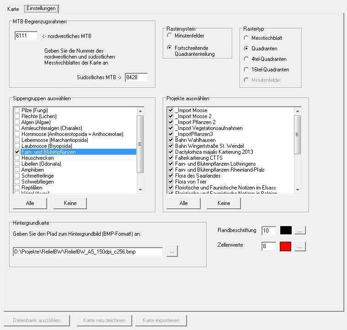Click the Sippengruppen scrollbar thumb
347x330 pixels.
coord(140,144)
